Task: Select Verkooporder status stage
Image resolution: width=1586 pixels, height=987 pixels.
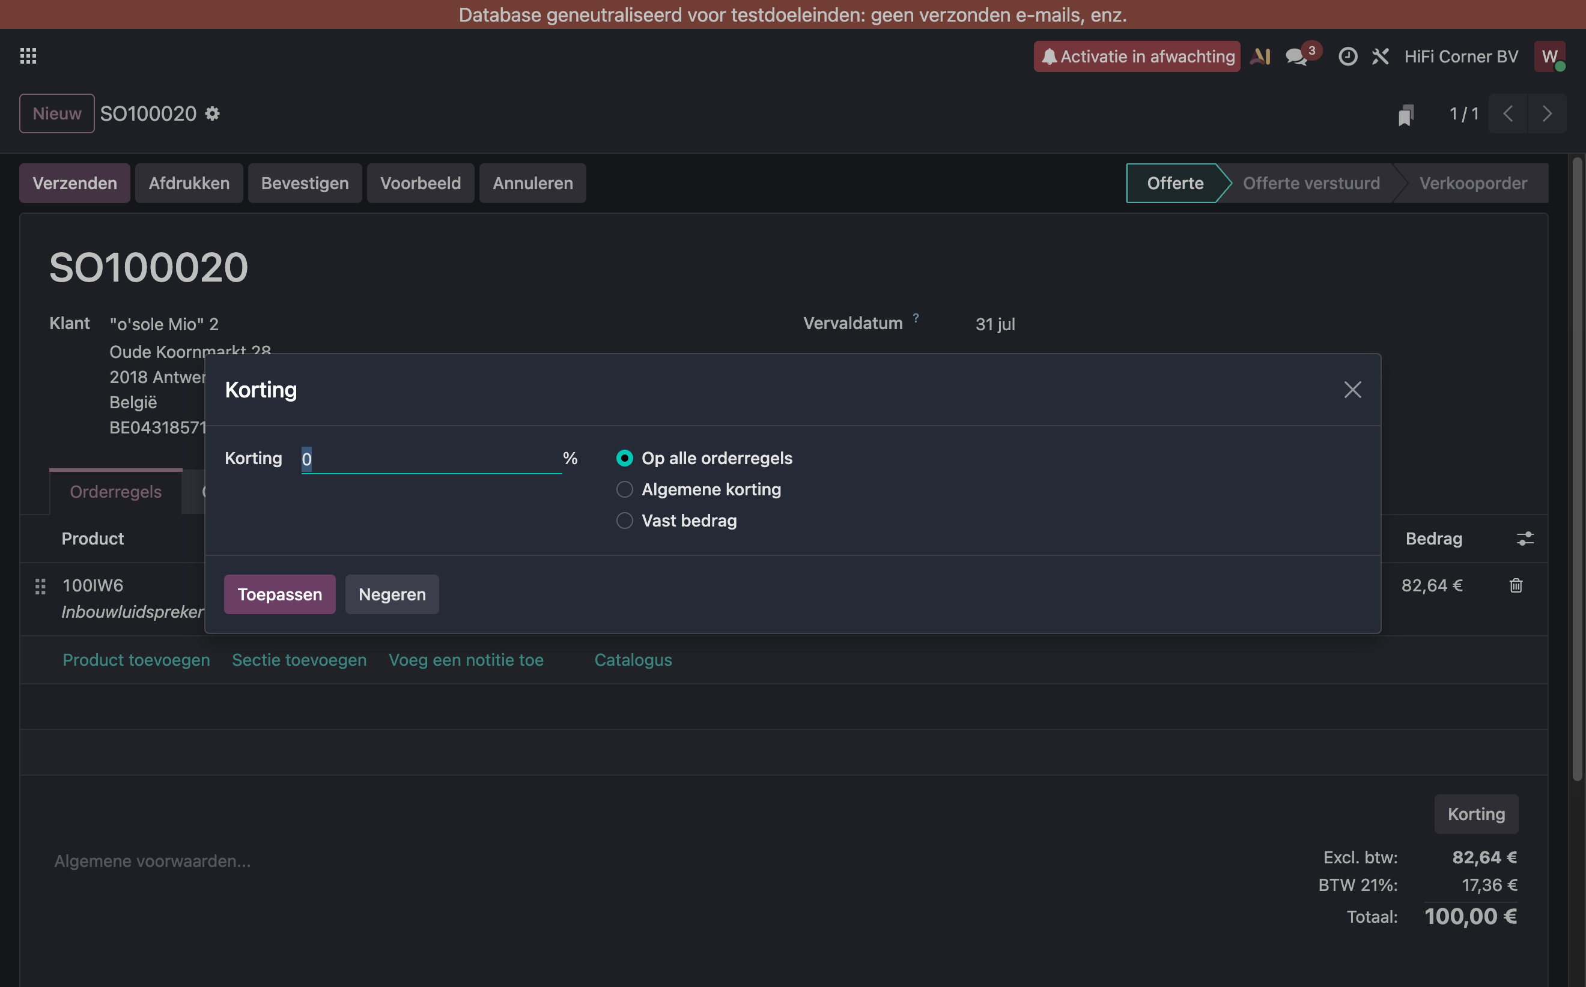Action: coord(1473,184)
